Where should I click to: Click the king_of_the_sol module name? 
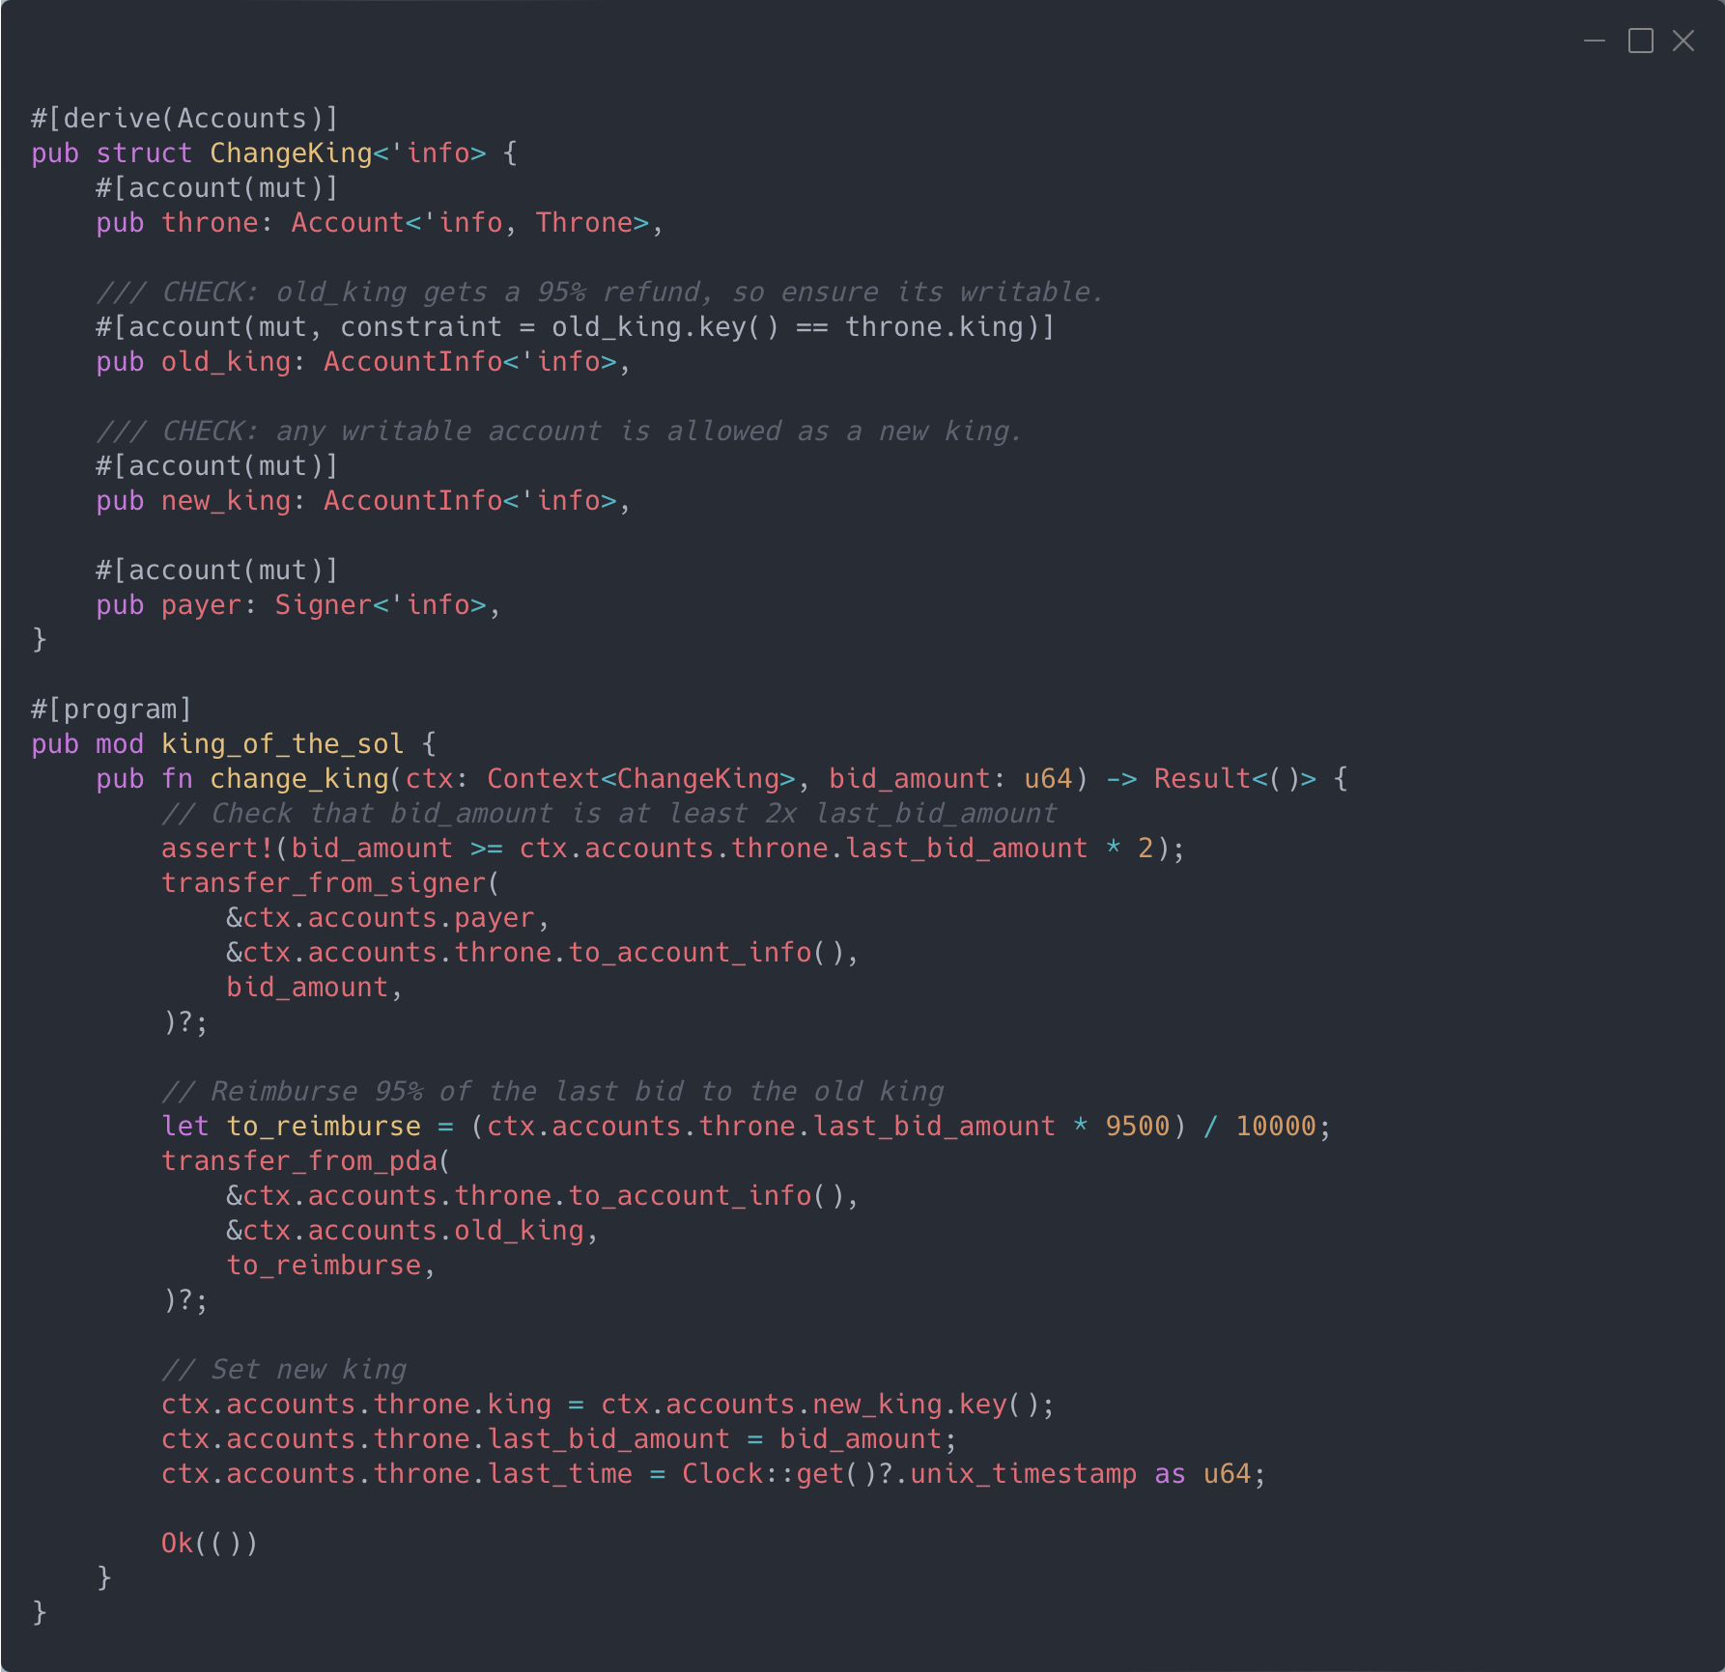pos(282,744)
